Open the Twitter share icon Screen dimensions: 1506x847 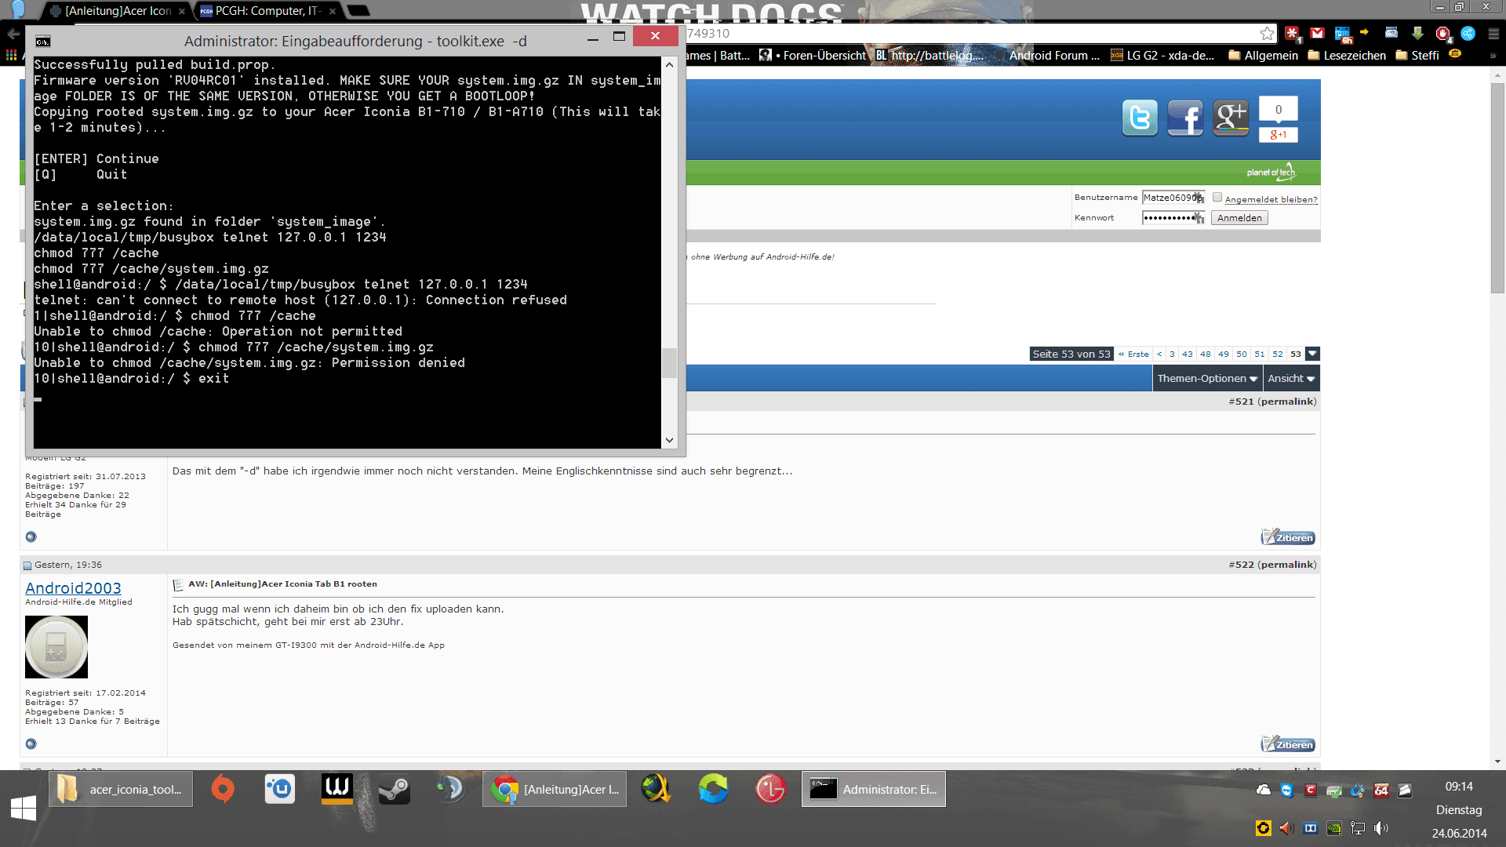pos(1140,118)
